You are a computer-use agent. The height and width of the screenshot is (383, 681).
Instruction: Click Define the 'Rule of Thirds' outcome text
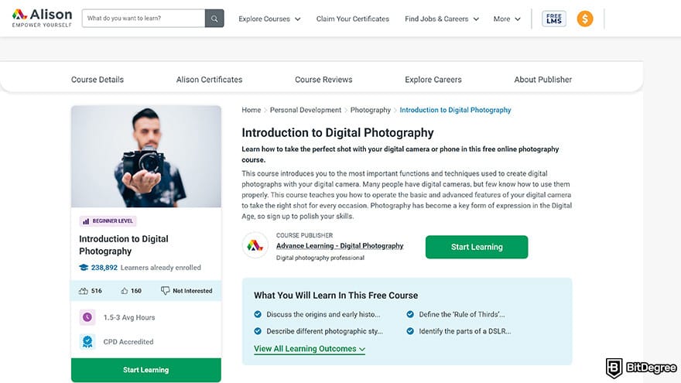tap(462, 314)
